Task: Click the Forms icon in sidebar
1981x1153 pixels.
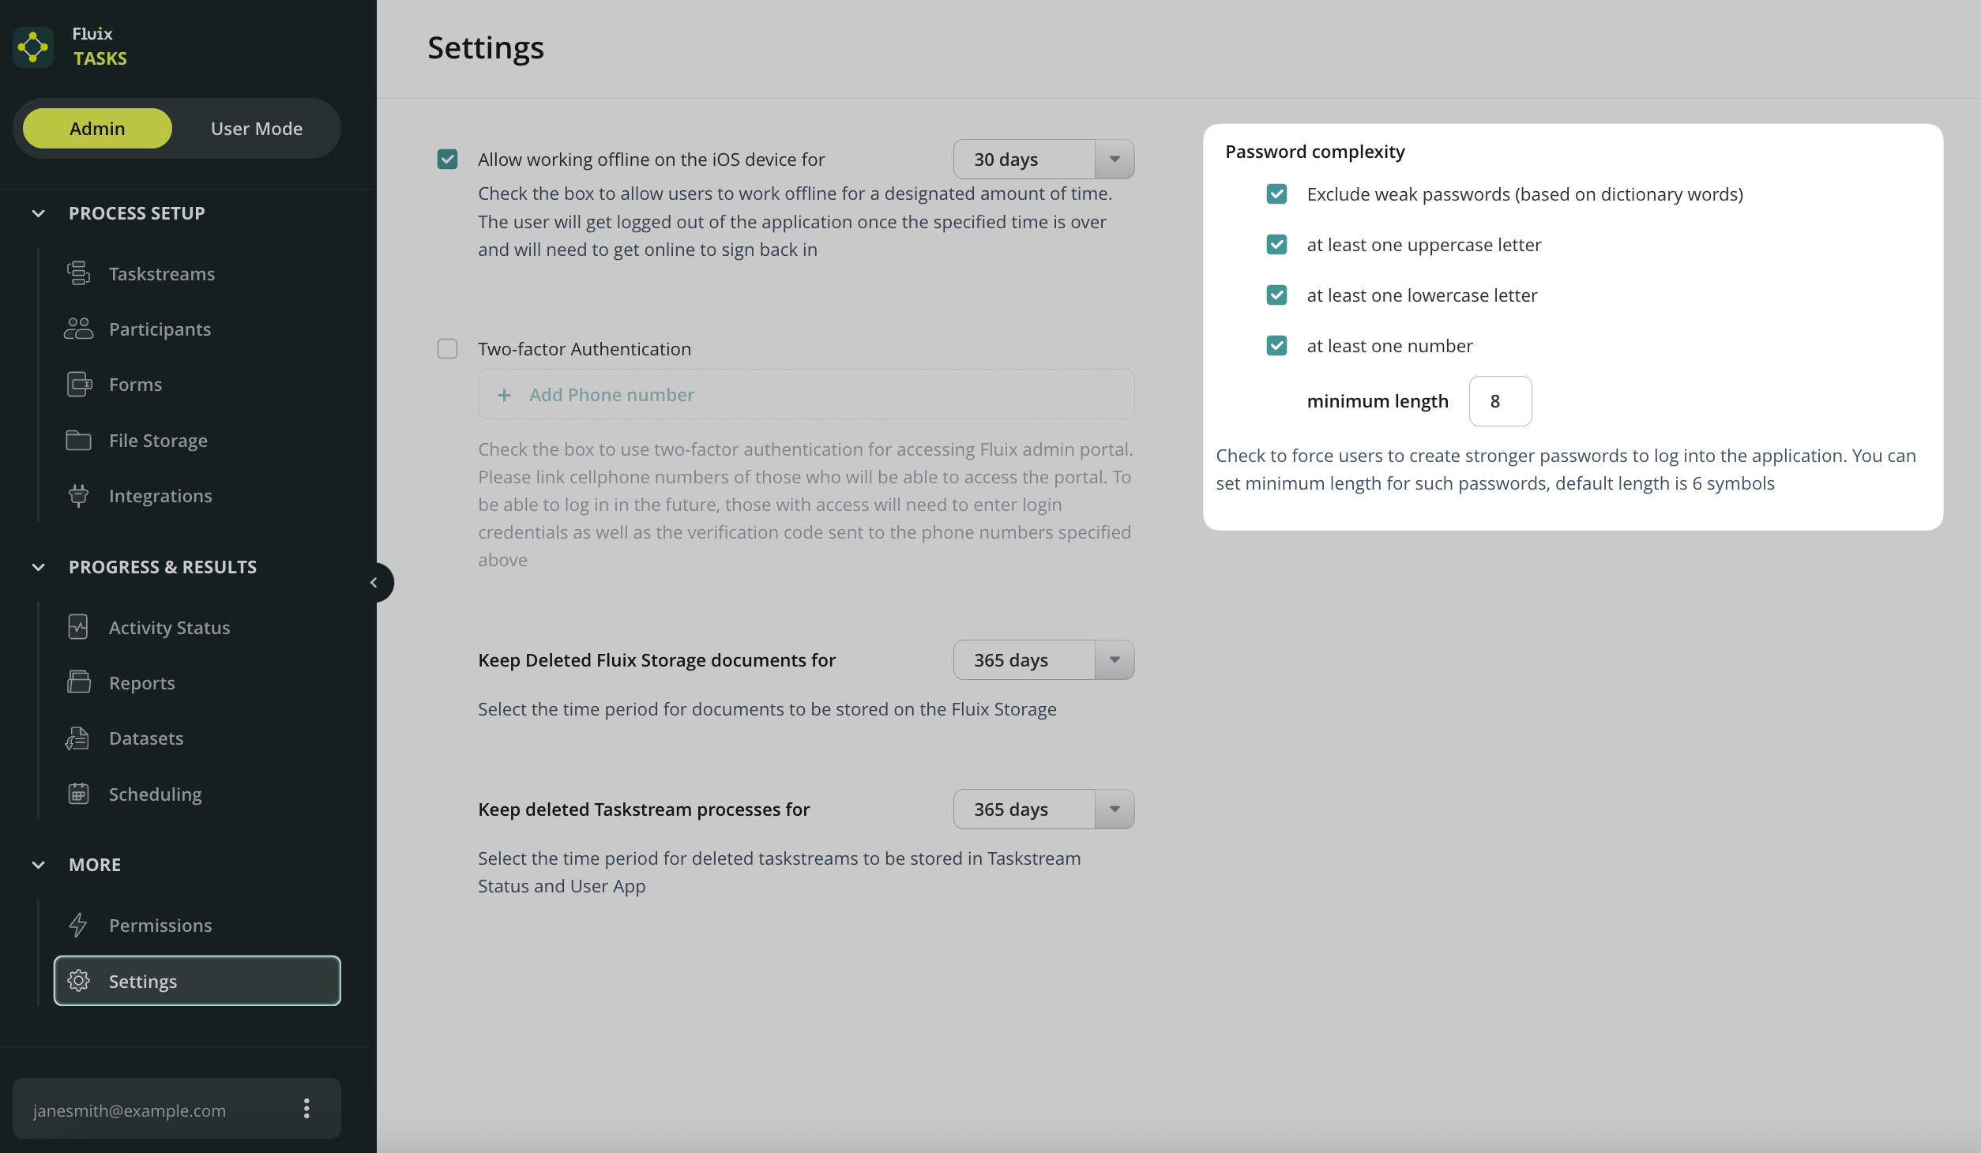Action: click(x=78, y=385)
